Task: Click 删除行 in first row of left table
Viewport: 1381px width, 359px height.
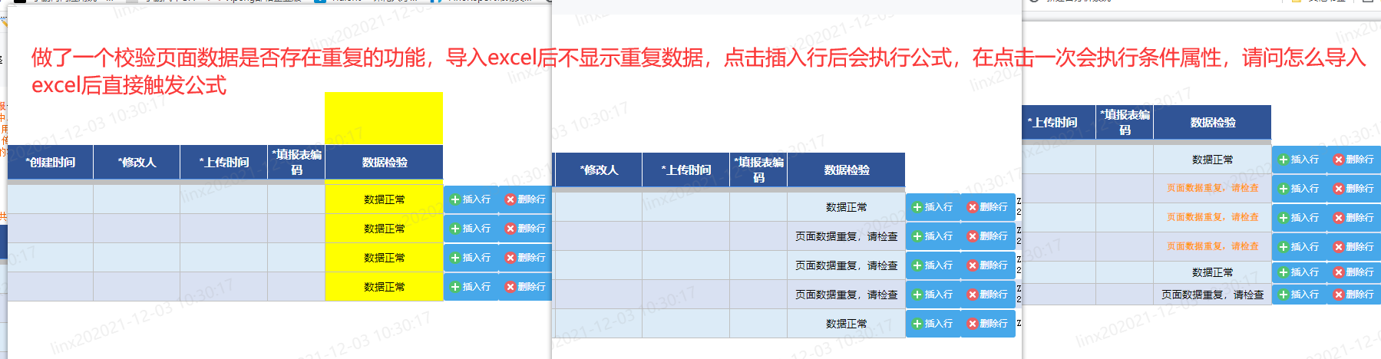Action: click(x=526, y=199)
